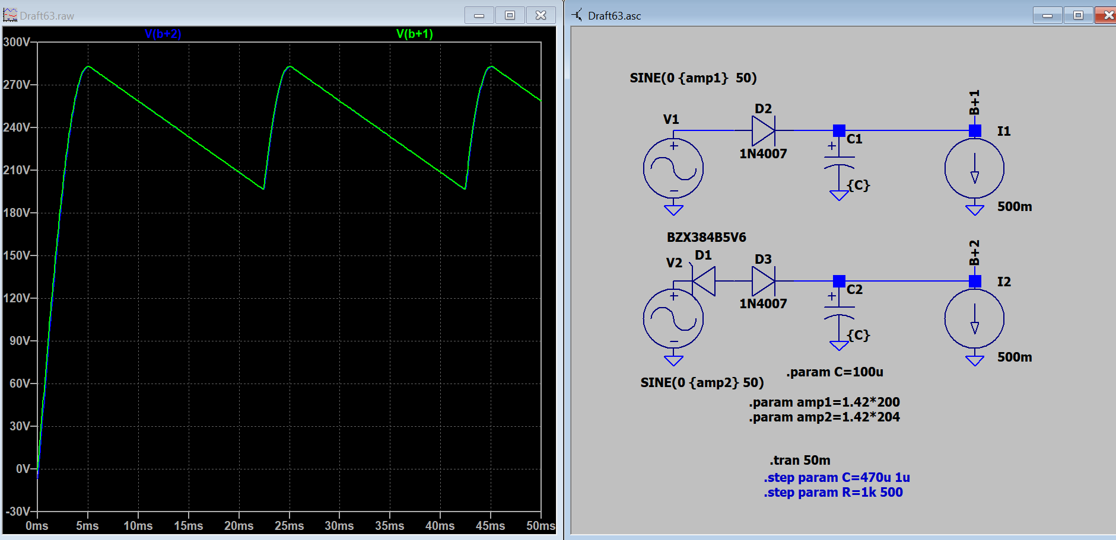Image resolution: width=1116 pixels, height=540 pixels.
Task: Select zener diode D1 symbol
Action: pos(704,281)
